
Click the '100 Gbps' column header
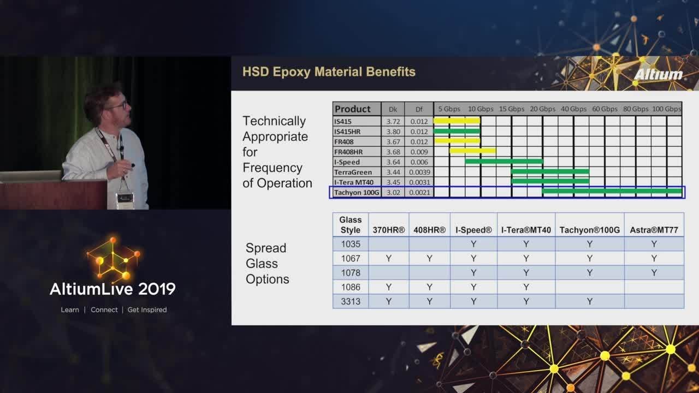[667, 109]
